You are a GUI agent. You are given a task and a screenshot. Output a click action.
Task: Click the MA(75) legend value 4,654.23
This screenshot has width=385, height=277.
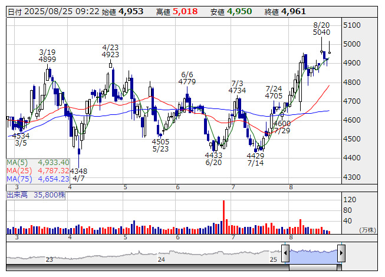[54, 179]
